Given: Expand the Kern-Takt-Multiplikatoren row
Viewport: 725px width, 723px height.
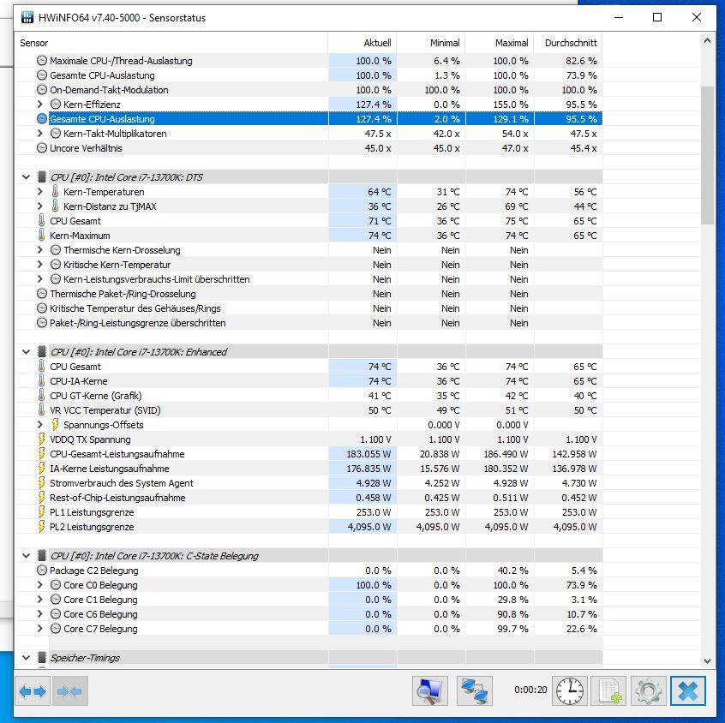Looking at the screenshot, I should click(40, 134).
